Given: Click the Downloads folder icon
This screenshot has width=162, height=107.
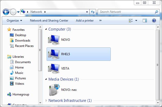Looking at the screenshot, I should (x=12, y=41).
